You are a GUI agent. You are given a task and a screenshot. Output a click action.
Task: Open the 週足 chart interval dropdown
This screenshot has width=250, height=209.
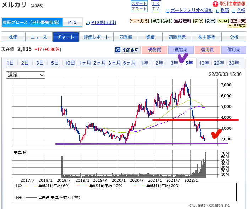26,75
